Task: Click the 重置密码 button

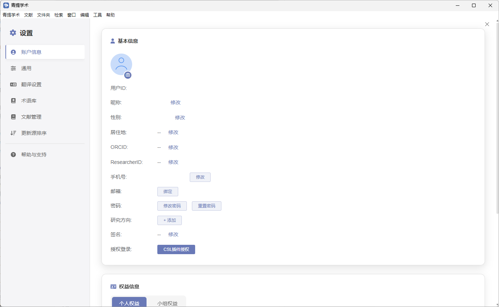Action: (x=207, y=206)
